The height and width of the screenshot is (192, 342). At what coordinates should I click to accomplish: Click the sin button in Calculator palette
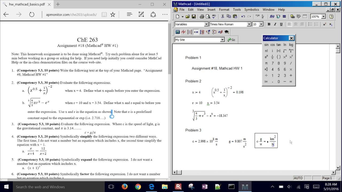(266, 45)
